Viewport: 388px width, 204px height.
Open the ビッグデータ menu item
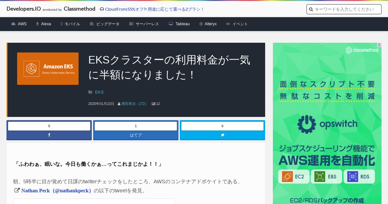coord(108,24)
